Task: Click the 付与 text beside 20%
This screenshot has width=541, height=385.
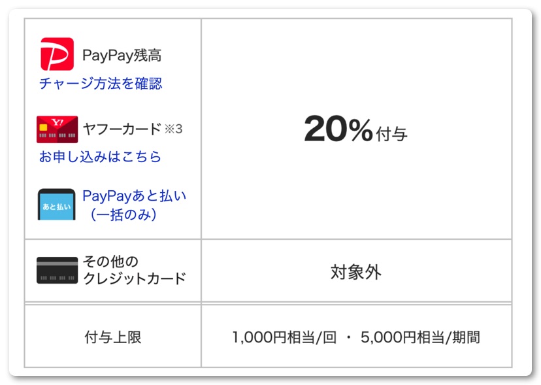Action: pos(391,134)
